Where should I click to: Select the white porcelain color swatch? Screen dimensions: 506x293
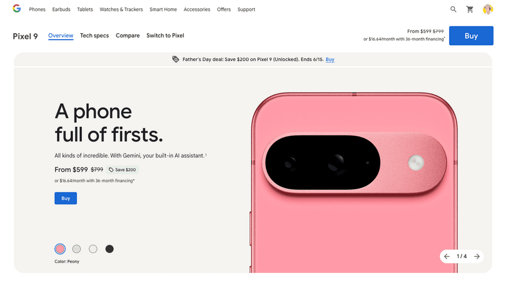[x=93, y=249]
